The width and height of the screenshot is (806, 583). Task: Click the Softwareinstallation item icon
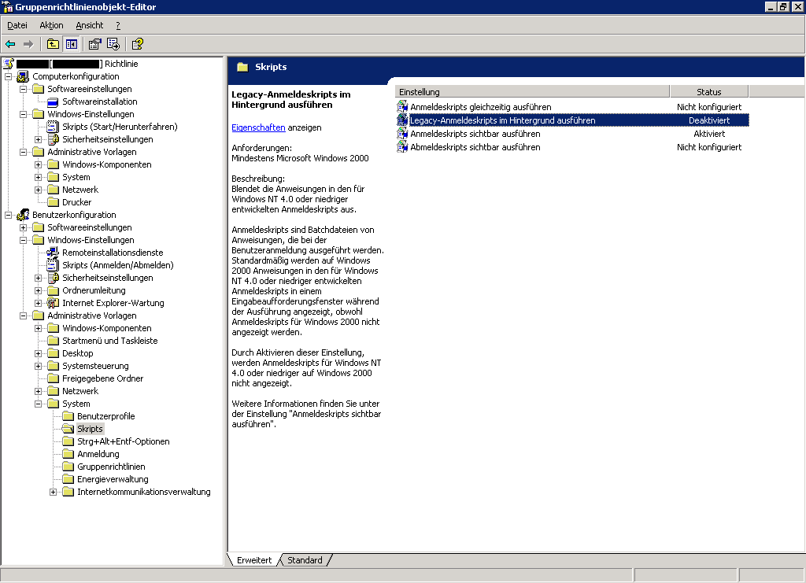[x=53, y=101]
